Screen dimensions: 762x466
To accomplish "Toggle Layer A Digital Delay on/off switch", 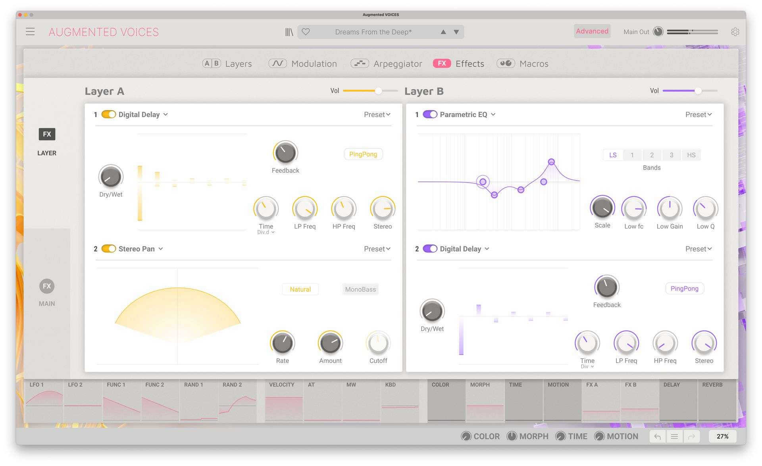I will (108, 114).
